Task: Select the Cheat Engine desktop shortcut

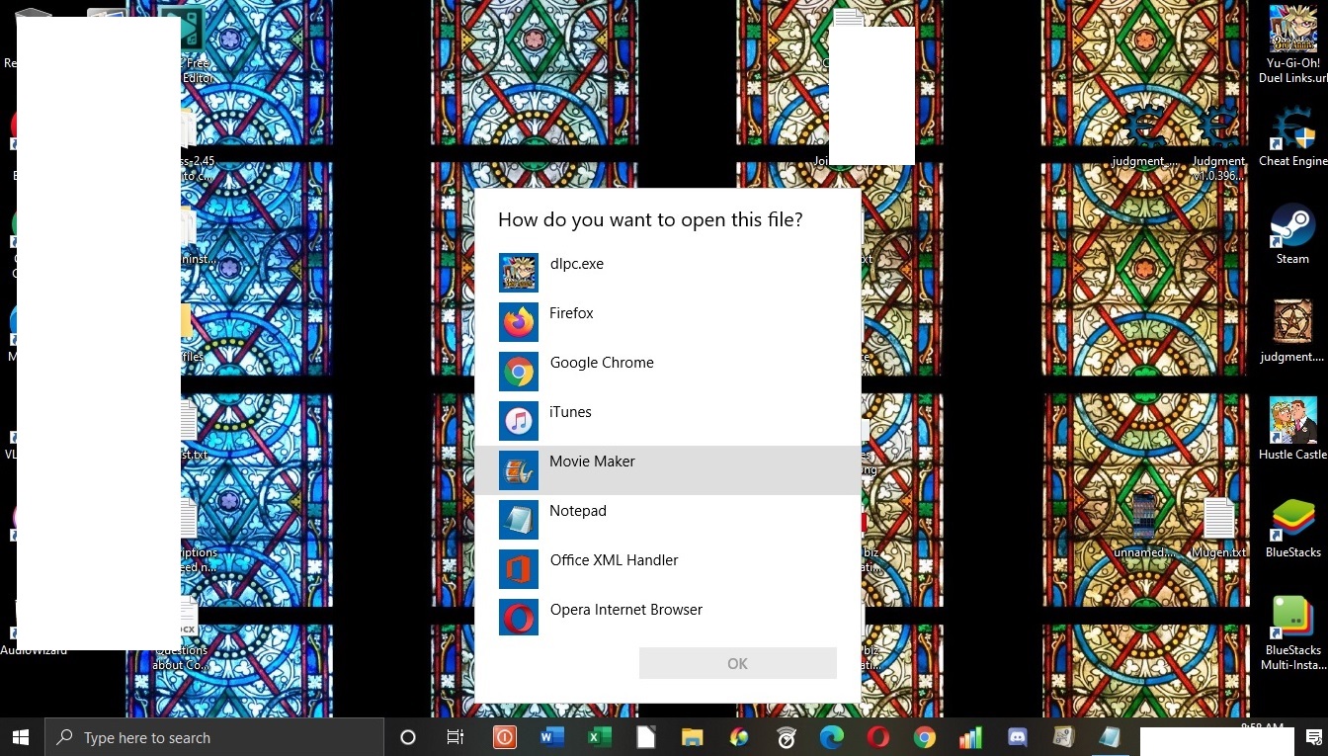Action: click(1292, 135)
